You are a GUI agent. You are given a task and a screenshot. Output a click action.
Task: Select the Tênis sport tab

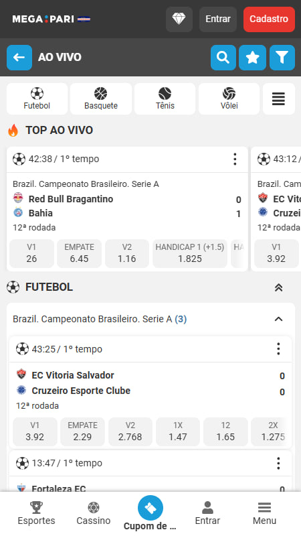[165, 98]
